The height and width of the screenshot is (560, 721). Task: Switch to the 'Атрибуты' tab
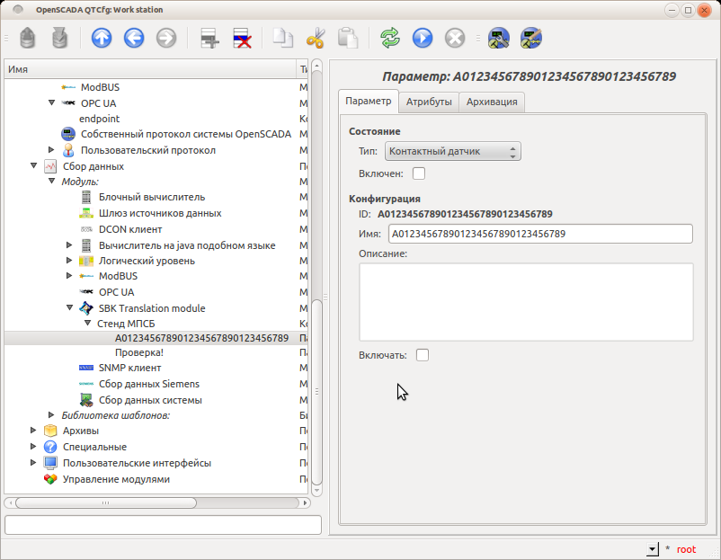point(429,102)
